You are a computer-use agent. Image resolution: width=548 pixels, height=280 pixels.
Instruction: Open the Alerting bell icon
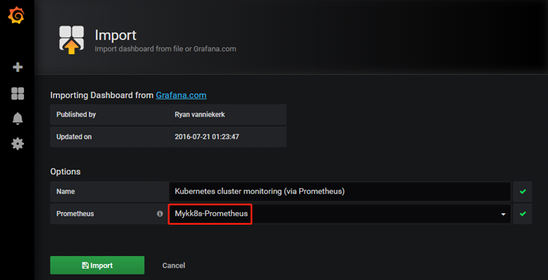point(17,118)
